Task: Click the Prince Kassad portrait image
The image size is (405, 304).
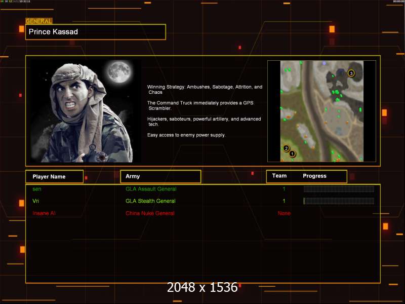Action: (86, 111)
